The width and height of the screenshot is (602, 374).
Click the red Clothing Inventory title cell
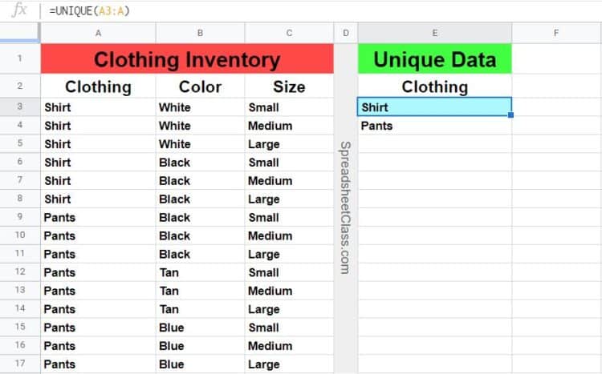tap(187, 59)
